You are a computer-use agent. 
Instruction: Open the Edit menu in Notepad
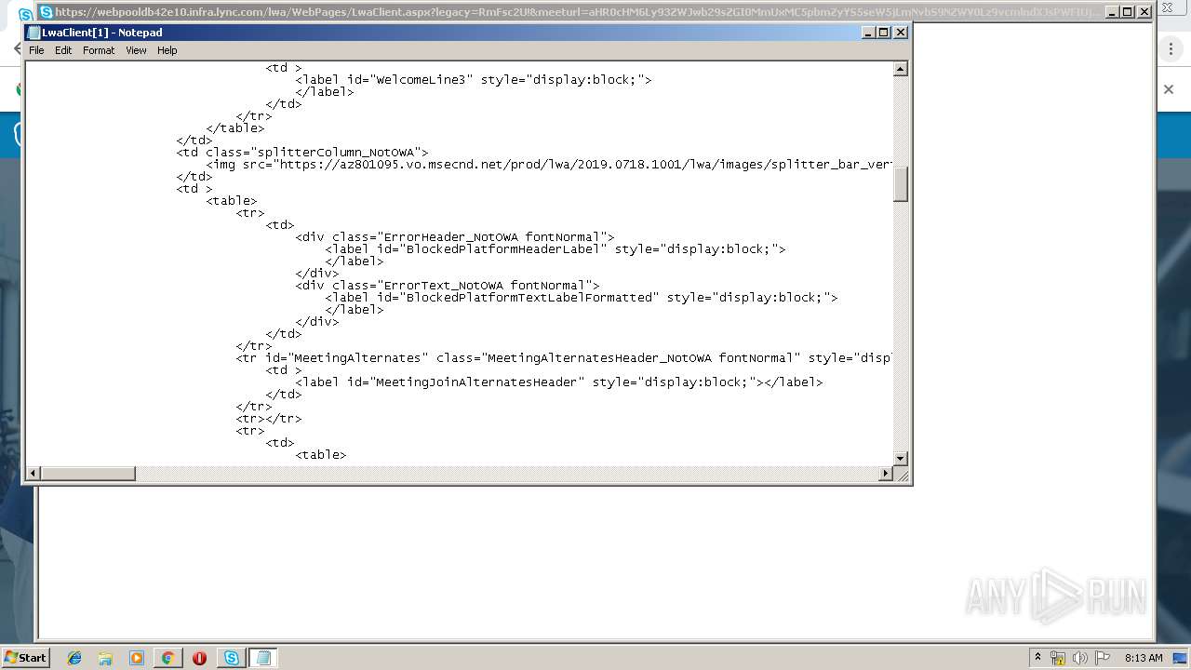tap(63, 50)
